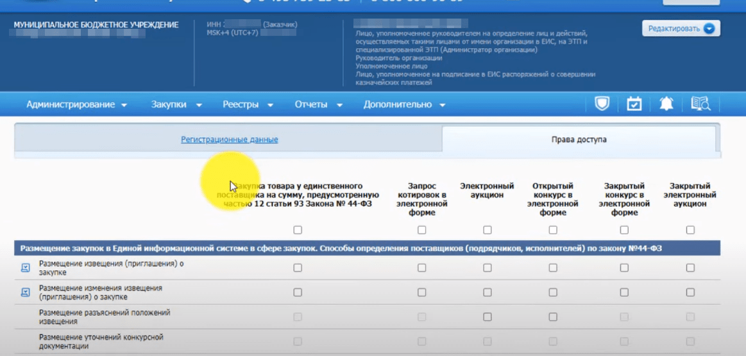Enable 'Размещение изменения извещения' for Электронный аукцион

(487, 293)
